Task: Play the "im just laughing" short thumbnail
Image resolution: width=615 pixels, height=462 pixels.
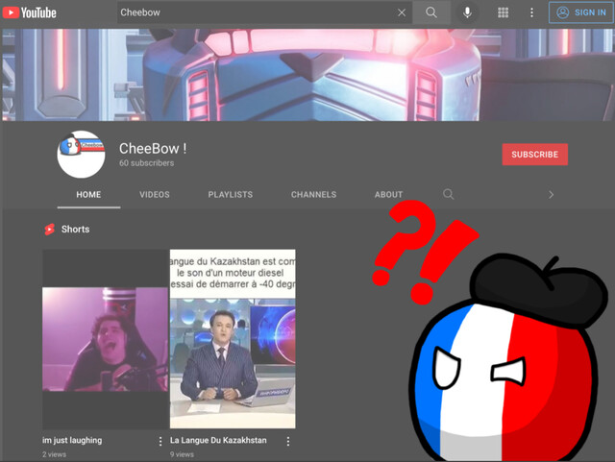Action: (x=105, y=339)
